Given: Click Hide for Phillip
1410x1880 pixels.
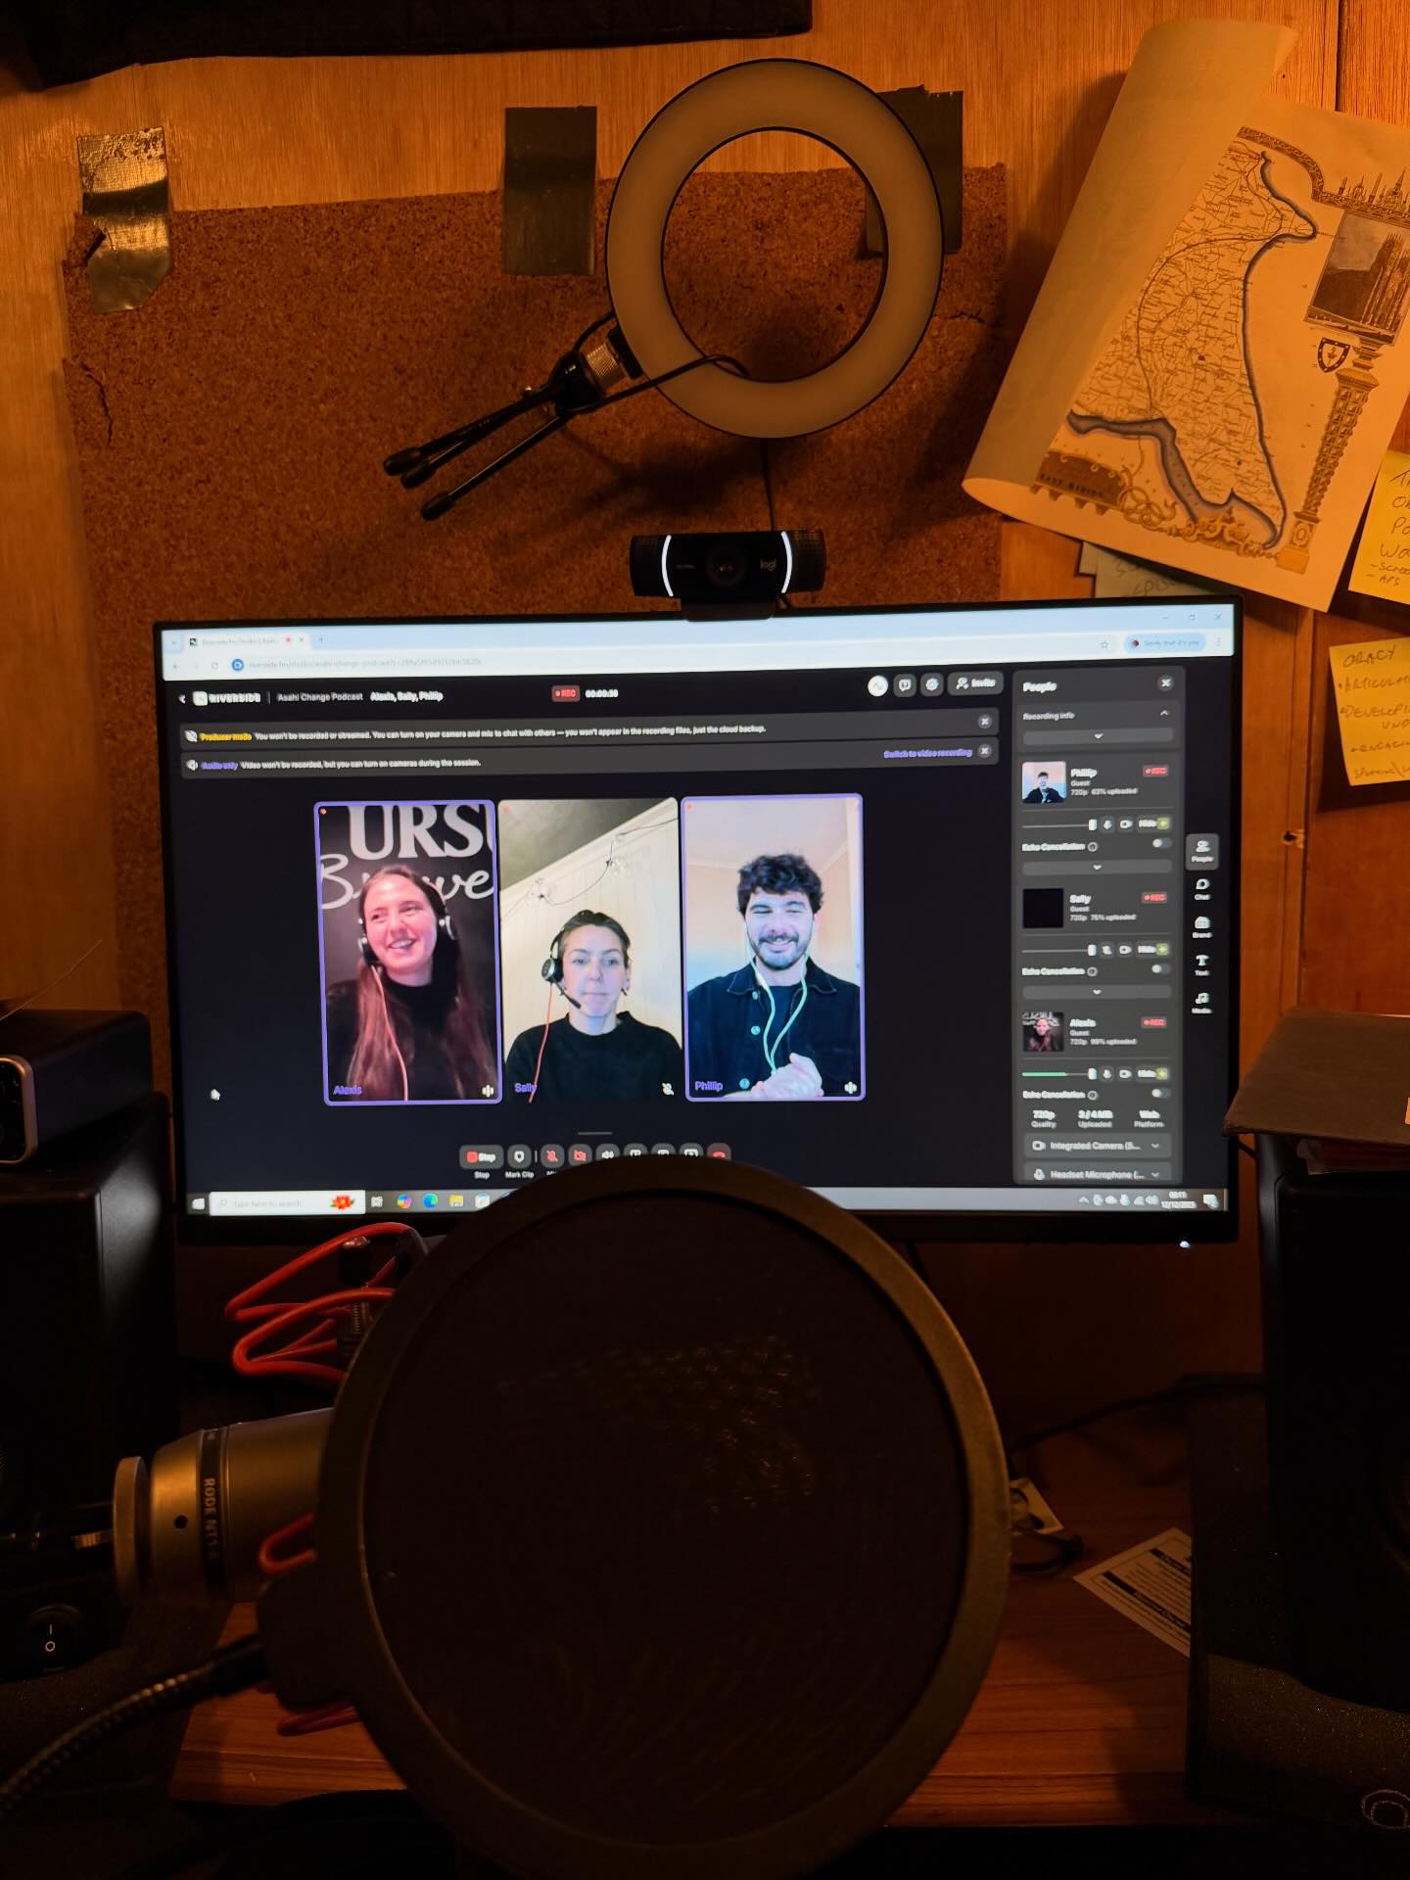Looking at the screenshot, I should point(1154,824).
